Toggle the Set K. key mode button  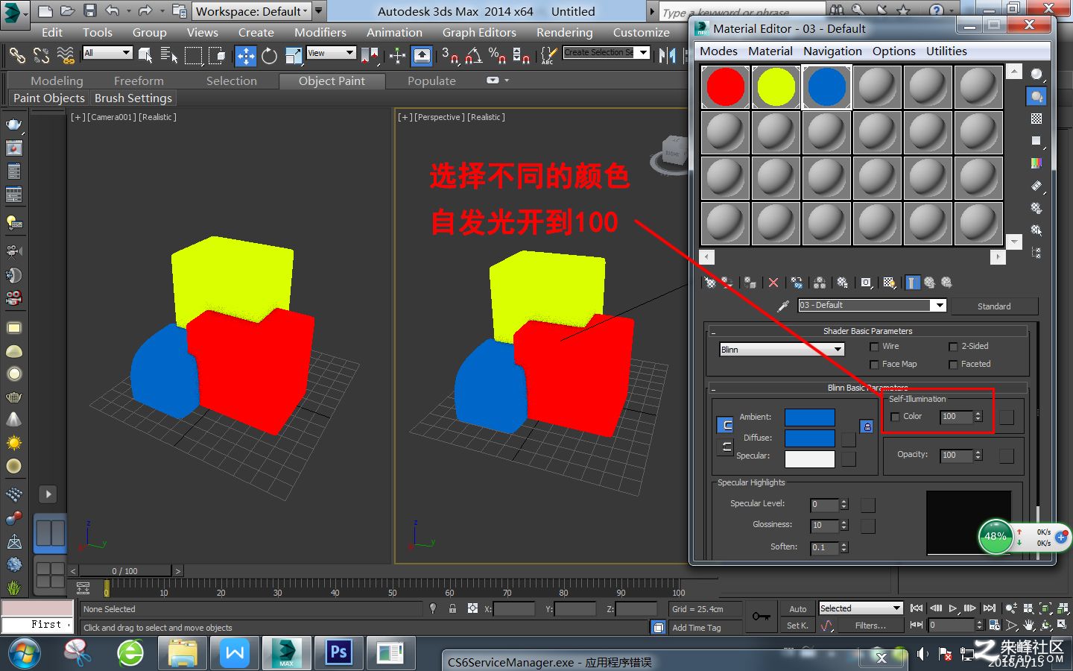click(797, 626)
